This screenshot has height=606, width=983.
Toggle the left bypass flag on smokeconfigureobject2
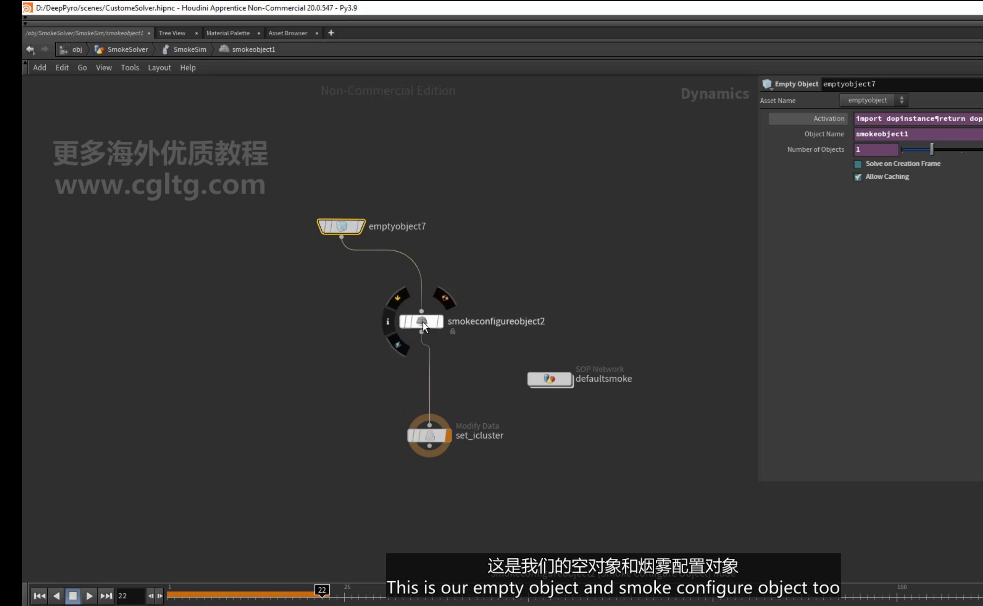403,321
